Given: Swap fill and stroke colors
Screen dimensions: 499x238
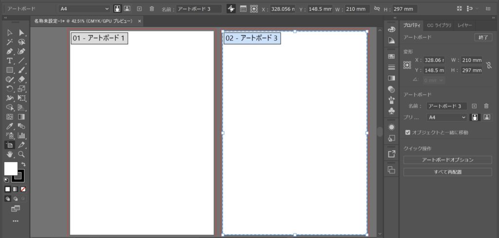Looking at the screenshot, I should (23, 164).
